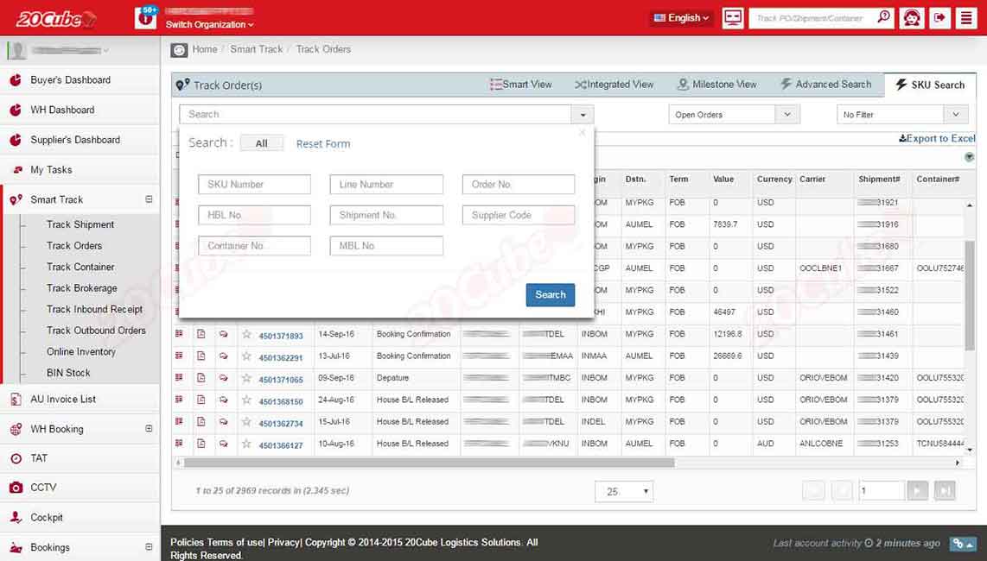Select Track Outbound Orders in the sidebar

(x=96, y=331)
